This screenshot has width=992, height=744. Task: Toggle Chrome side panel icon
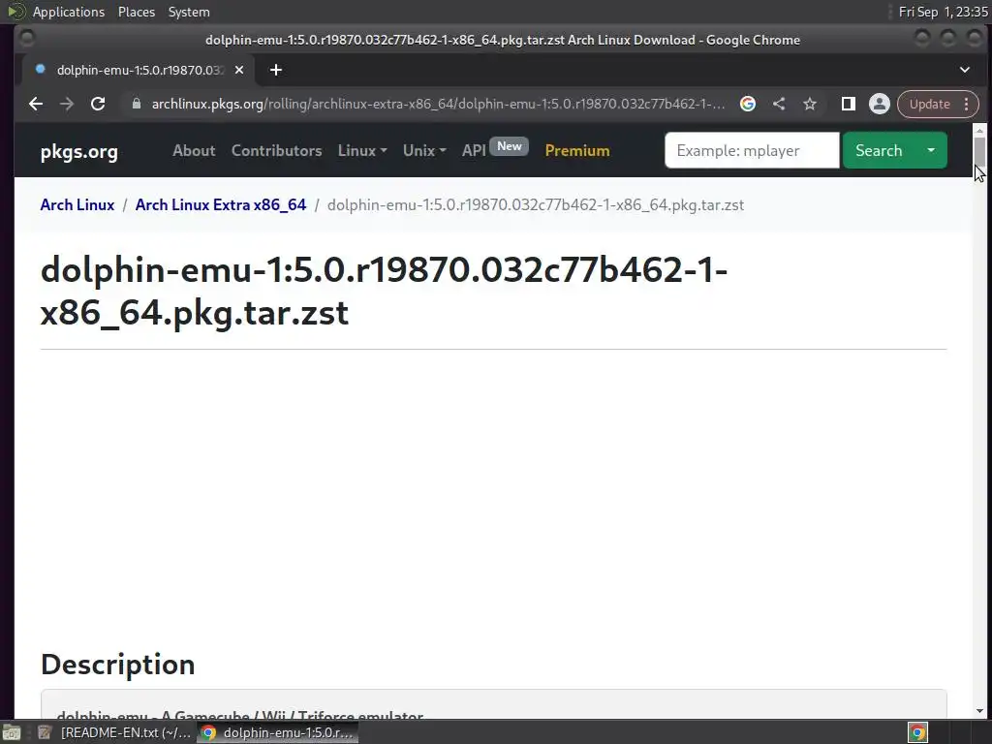point(849,104)
